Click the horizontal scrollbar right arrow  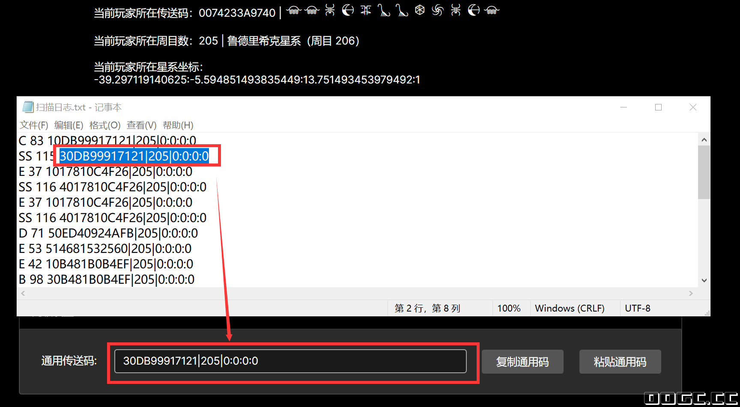[x=690, y=293]
